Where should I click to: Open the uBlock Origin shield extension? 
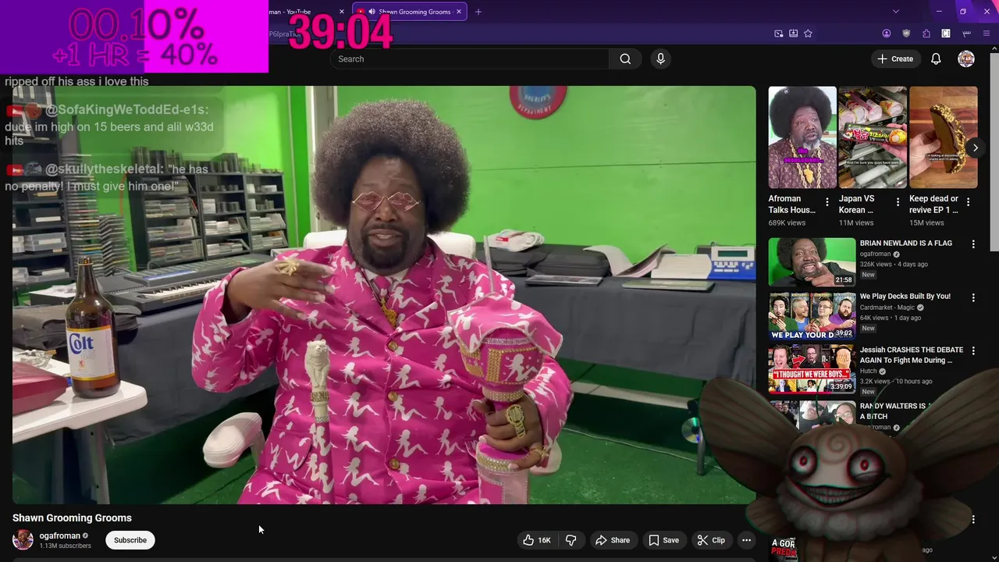(x=906, y=34)
